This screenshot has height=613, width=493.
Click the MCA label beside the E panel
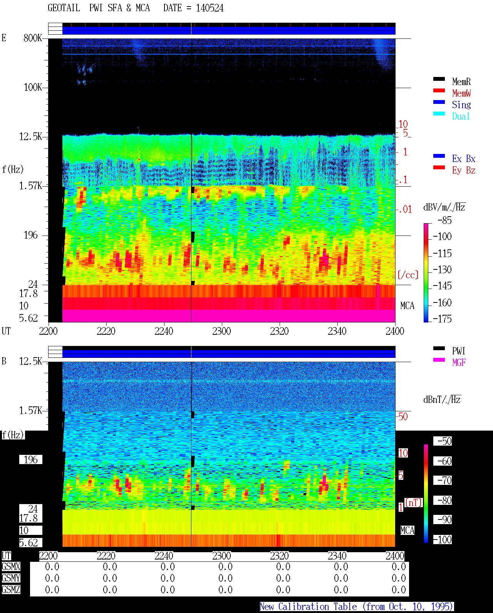[x=407, y=306]
